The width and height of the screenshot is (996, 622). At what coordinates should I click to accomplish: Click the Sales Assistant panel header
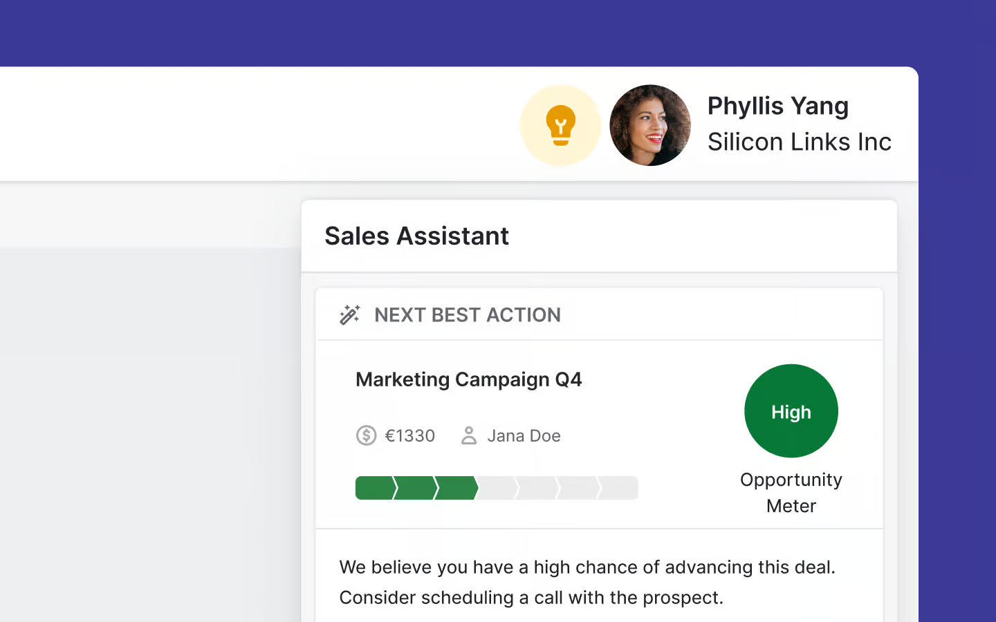tap(416, 236)
